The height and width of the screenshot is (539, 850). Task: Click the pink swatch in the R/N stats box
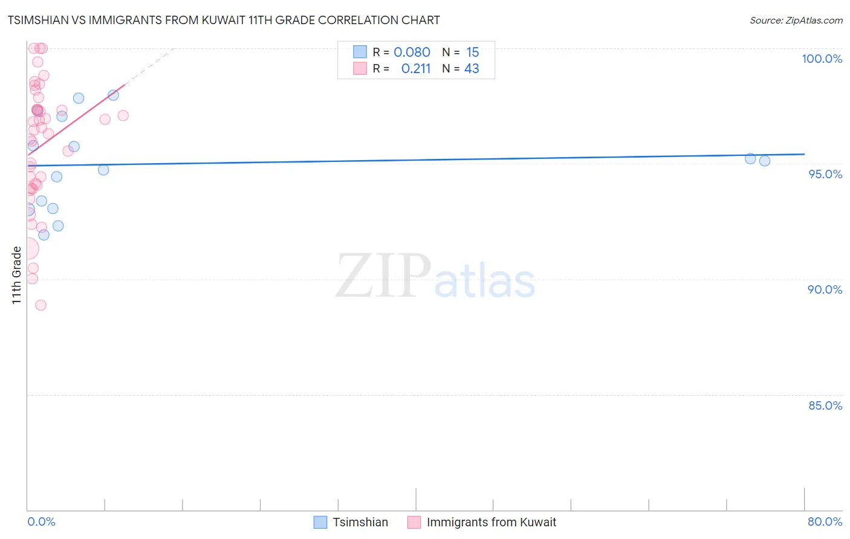360,68
